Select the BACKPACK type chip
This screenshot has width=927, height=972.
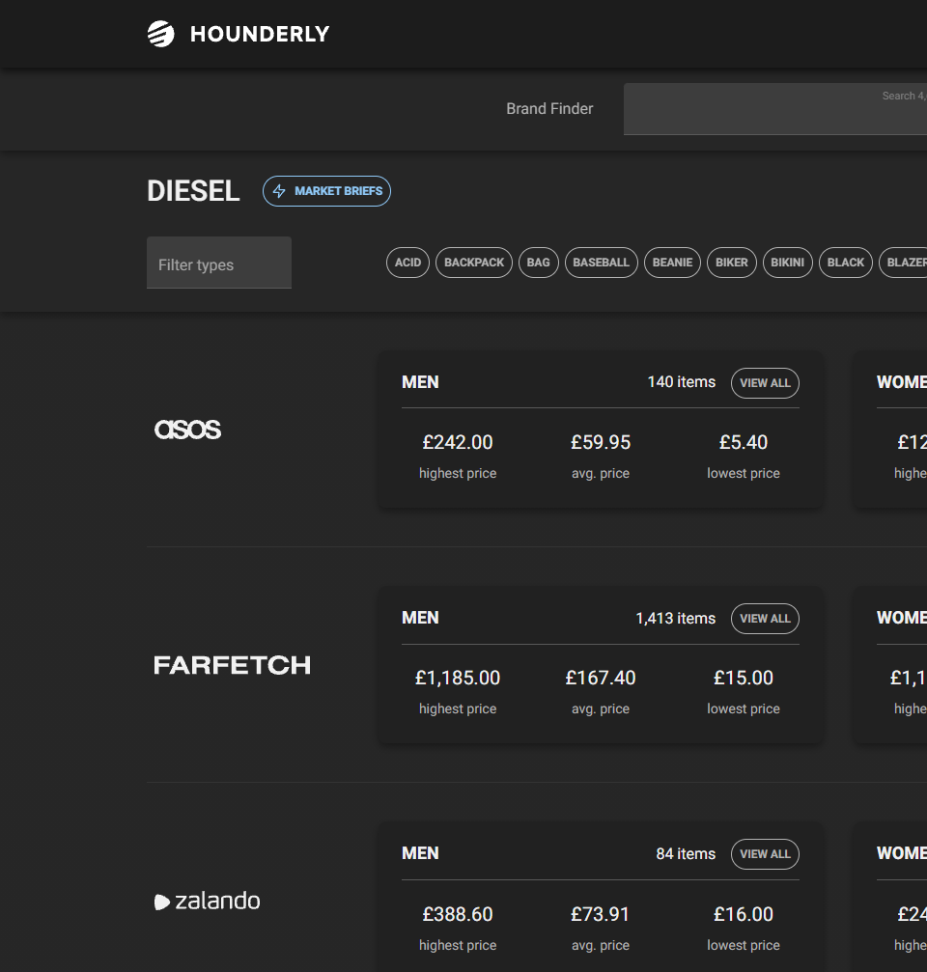click(474, 263)
